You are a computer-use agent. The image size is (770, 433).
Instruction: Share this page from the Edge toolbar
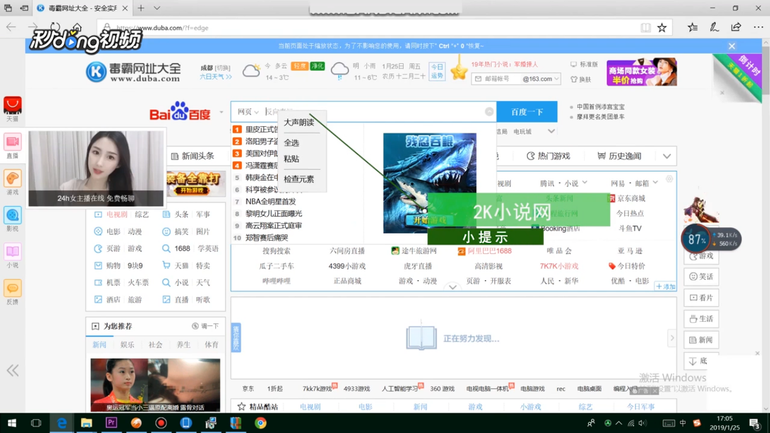736,27
